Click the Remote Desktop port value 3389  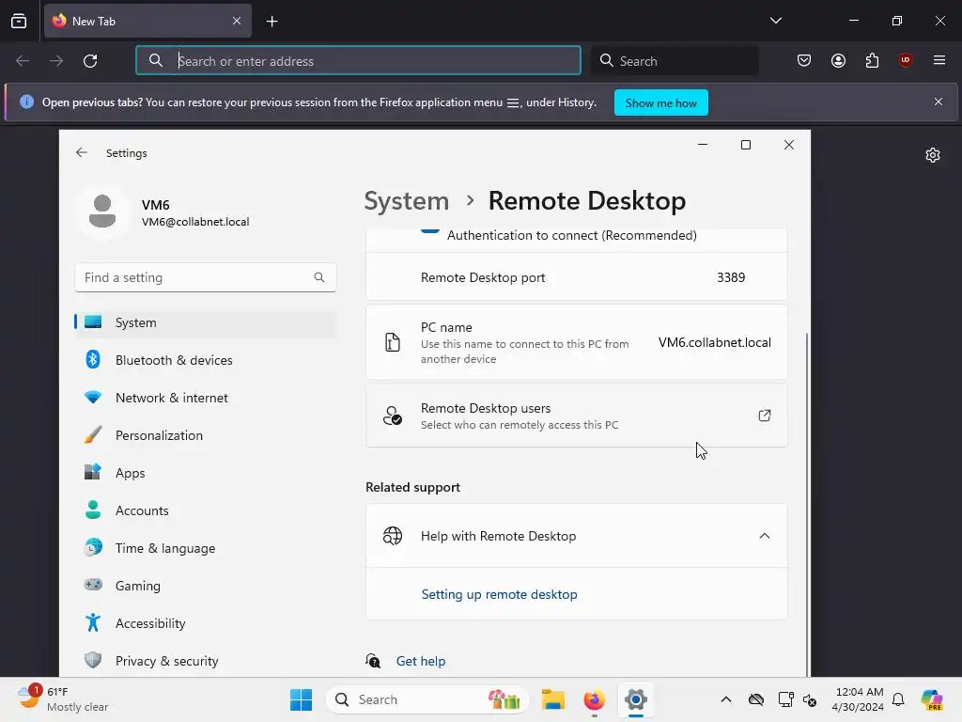[731, 277]
